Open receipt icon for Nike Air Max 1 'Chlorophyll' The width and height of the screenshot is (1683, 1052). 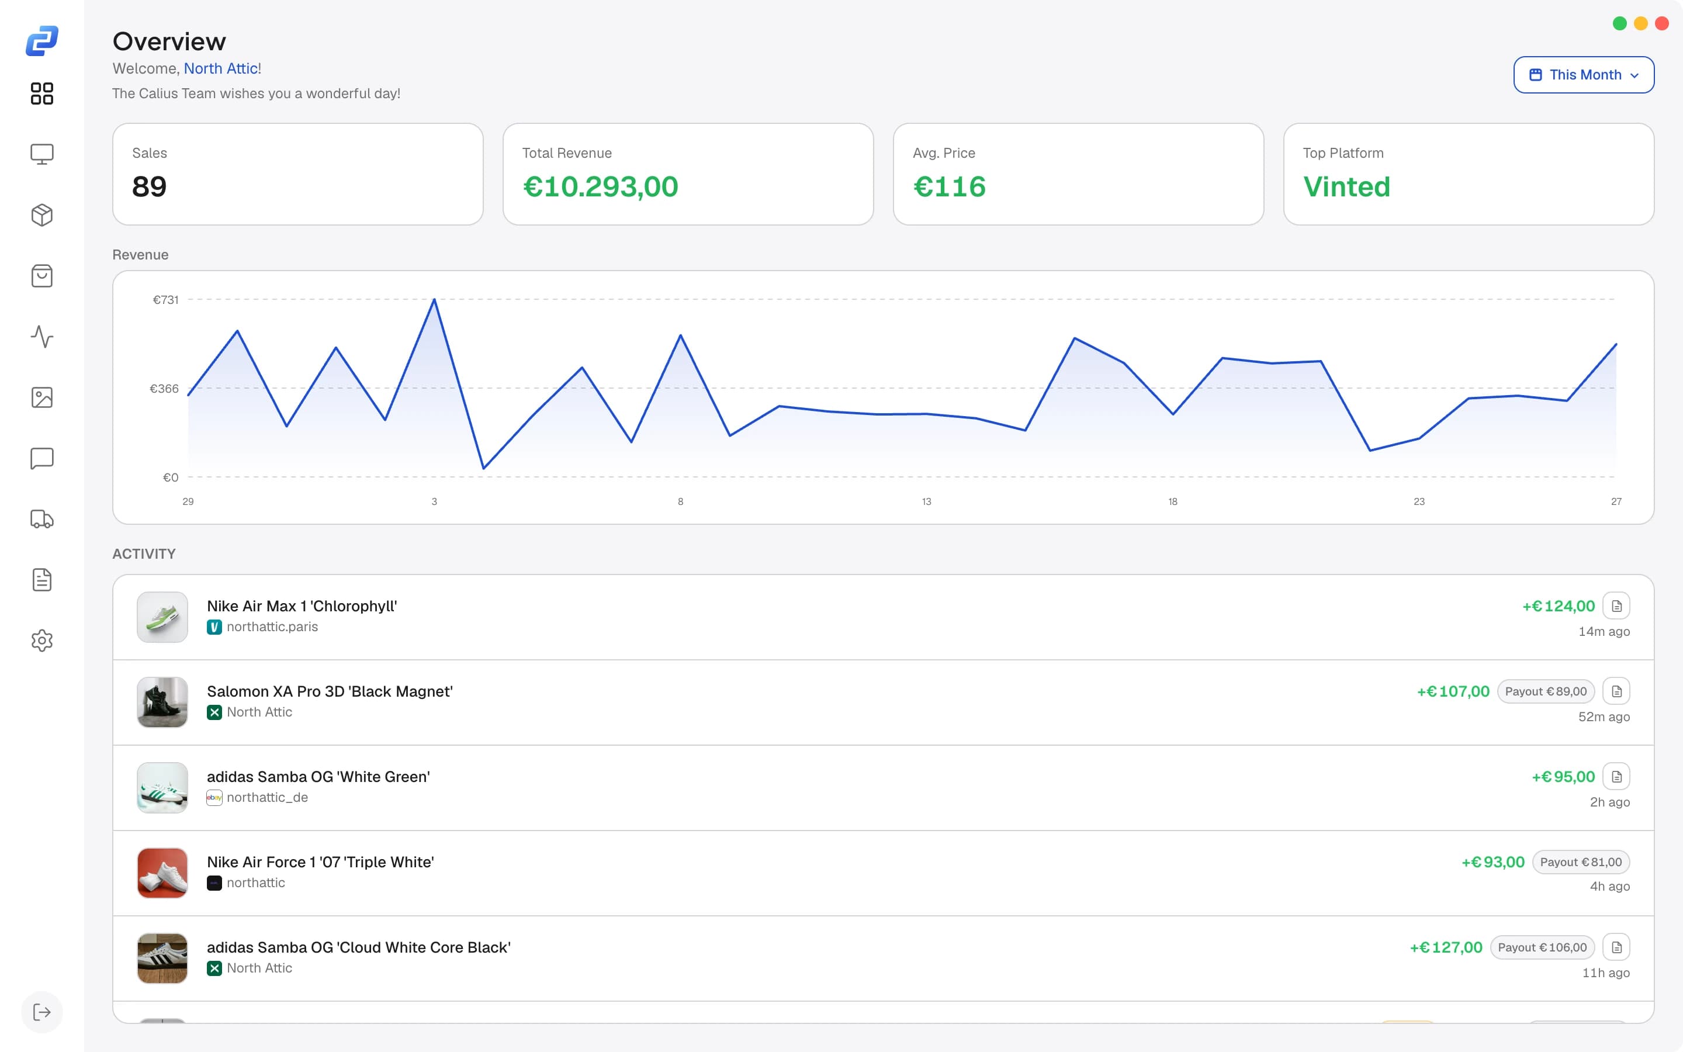(x=1616, y=606)
